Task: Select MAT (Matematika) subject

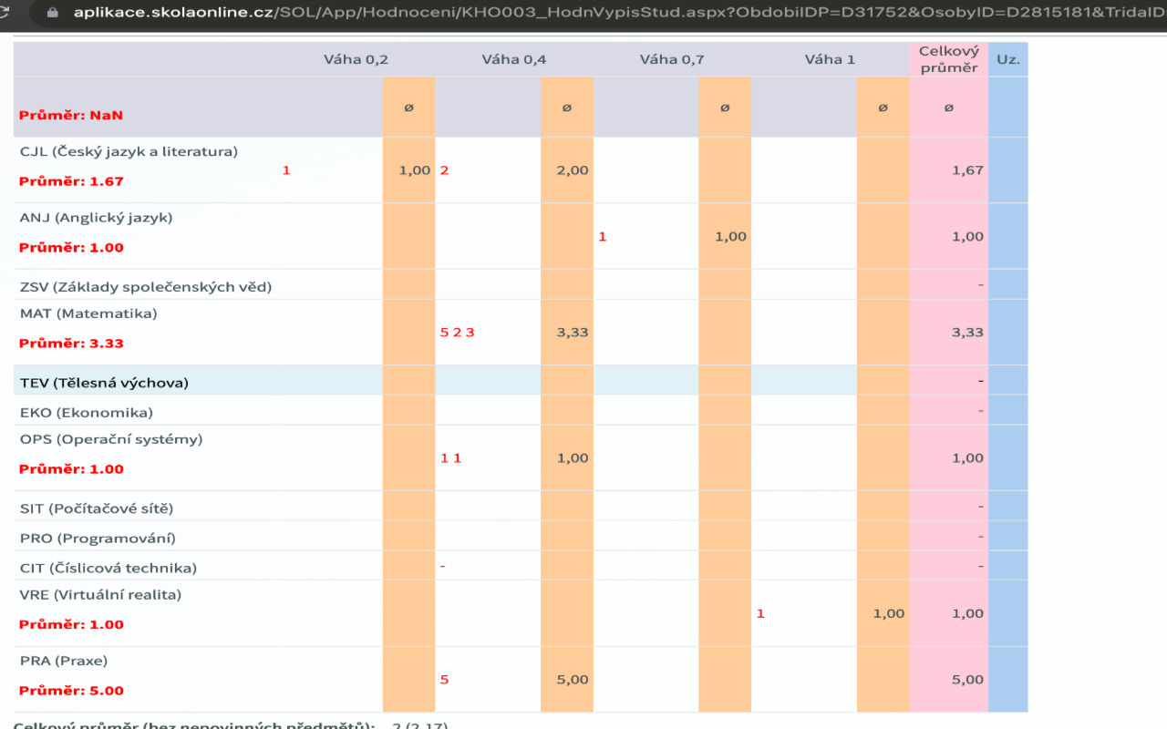Action: coord(88,313)
